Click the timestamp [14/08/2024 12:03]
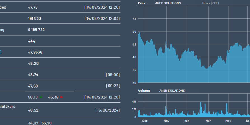The width and height of the screenshot is (250, 125). click(102, 18)
